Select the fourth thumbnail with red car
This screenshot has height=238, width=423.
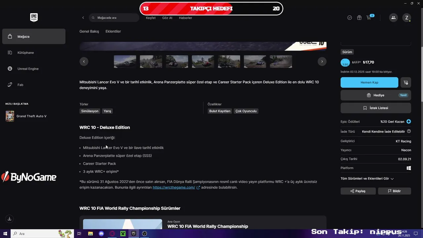point(203,61)
